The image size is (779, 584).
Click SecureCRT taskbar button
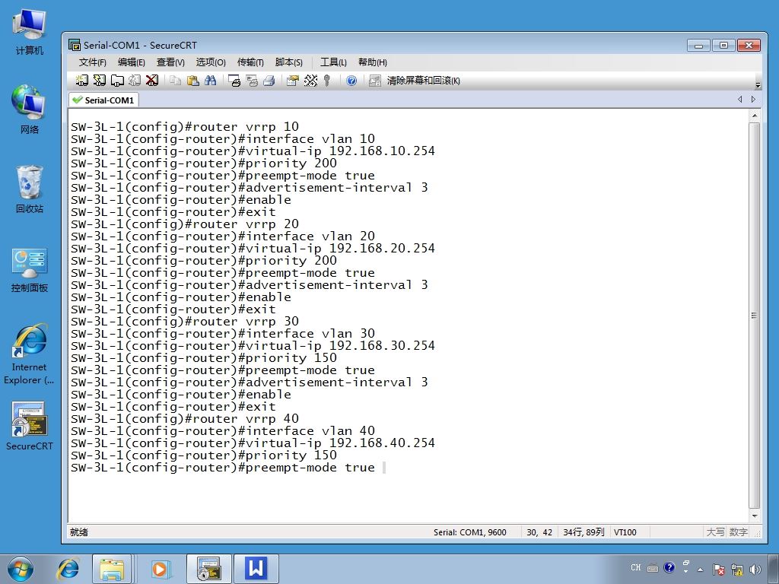pos(209,569)
